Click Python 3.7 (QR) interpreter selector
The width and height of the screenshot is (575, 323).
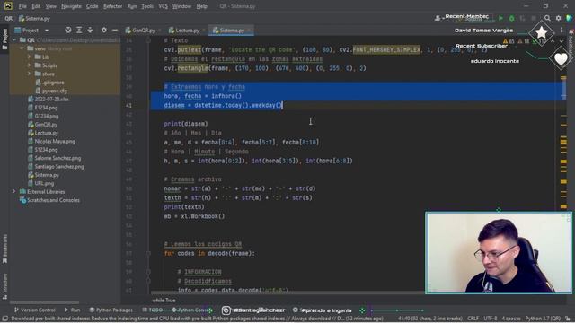coord(543,319)
